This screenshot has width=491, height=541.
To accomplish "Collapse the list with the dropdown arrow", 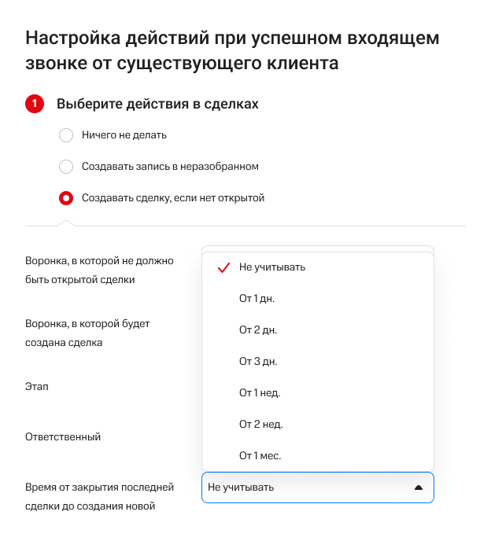I will click(x=418, y=488).
